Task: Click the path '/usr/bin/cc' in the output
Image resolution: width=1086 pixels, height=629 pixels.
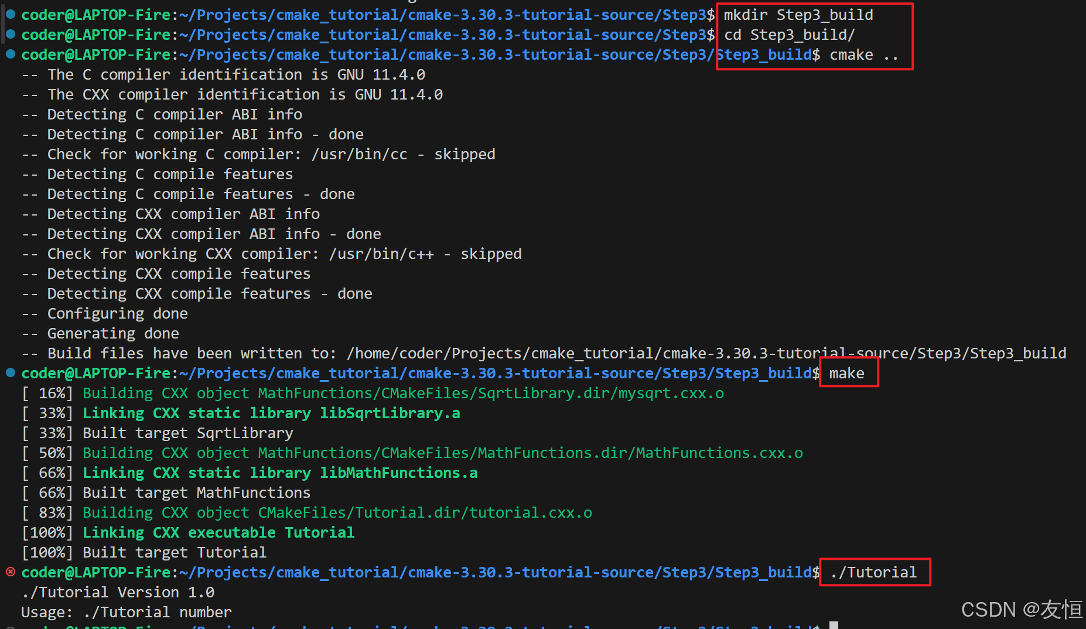Action: click(x=359, y=154)
